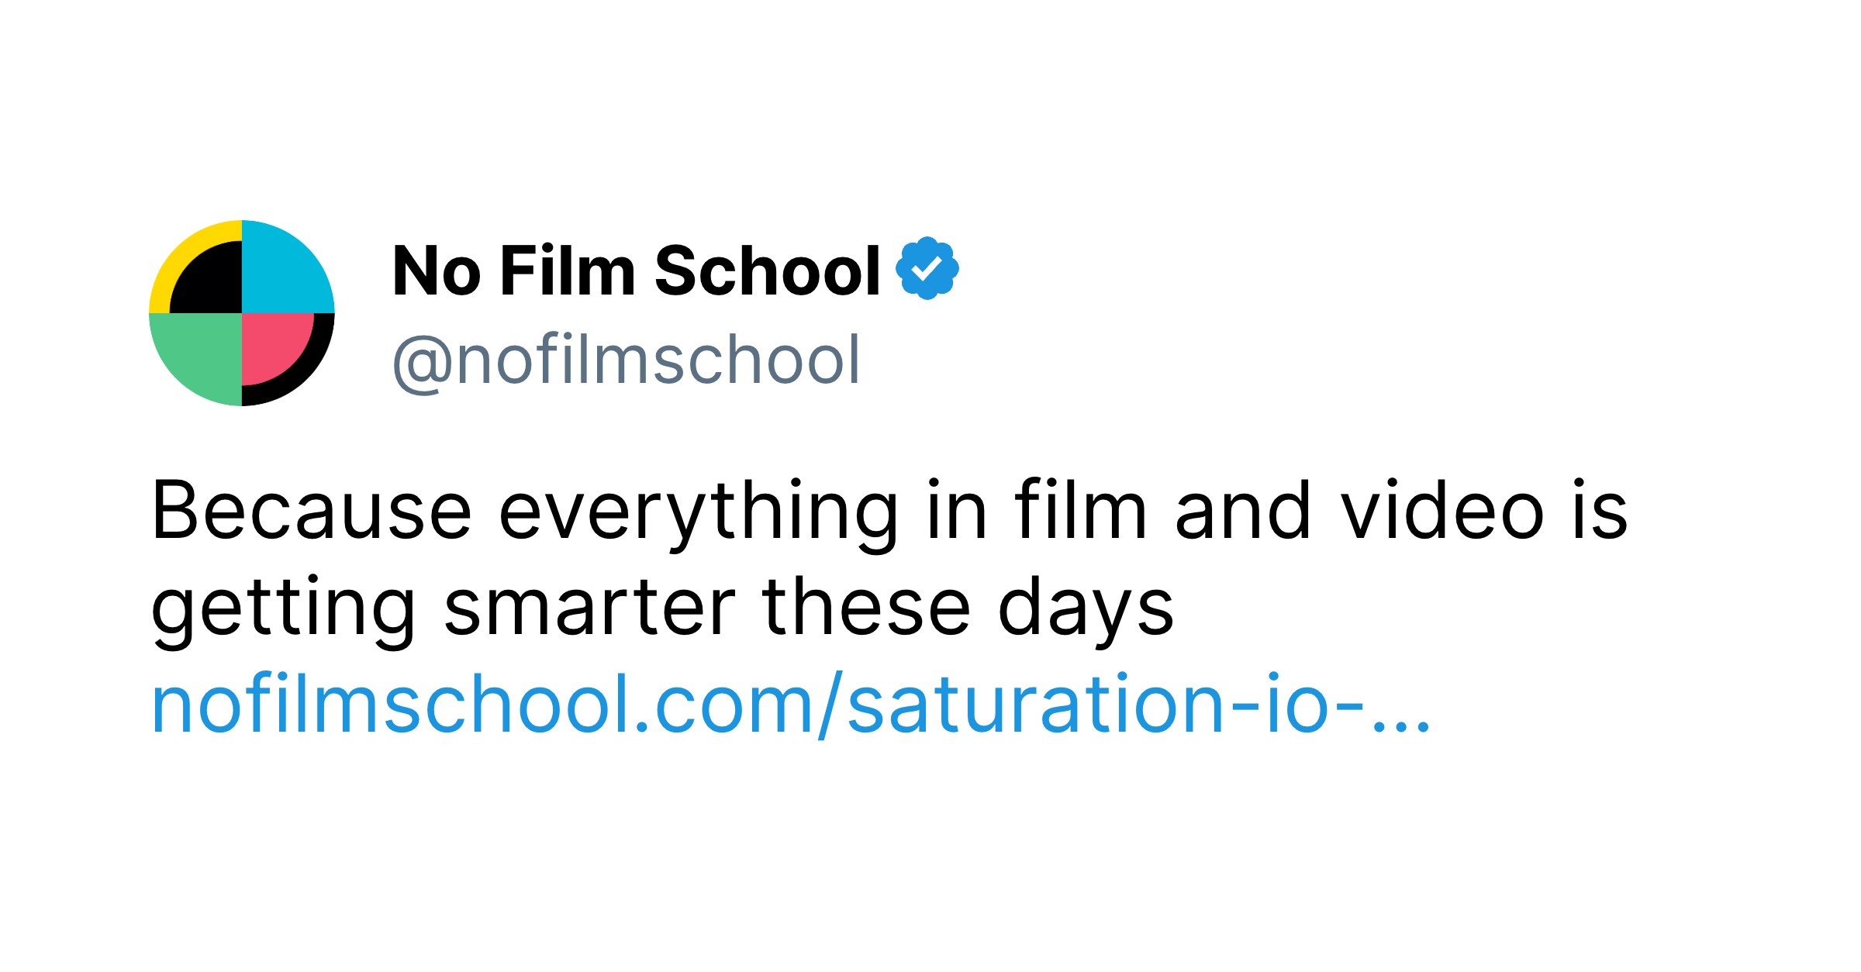
Task: Click the No Film School profile avatar
Action: click(241, 313)
